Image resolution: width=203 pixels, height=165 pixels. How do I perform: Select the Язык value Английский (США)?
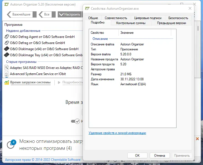[x=133, y=84]
